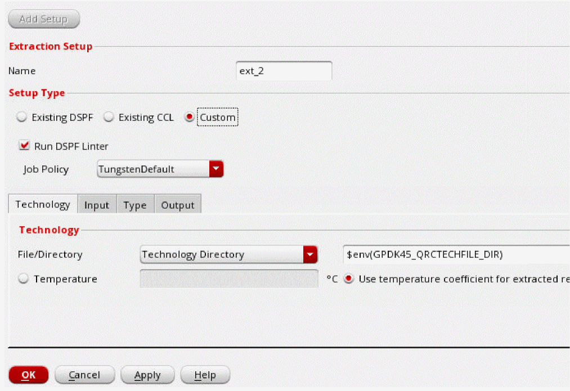570x391 pixels.
Task: Click the Job Policy label
Action: (46, 169)
